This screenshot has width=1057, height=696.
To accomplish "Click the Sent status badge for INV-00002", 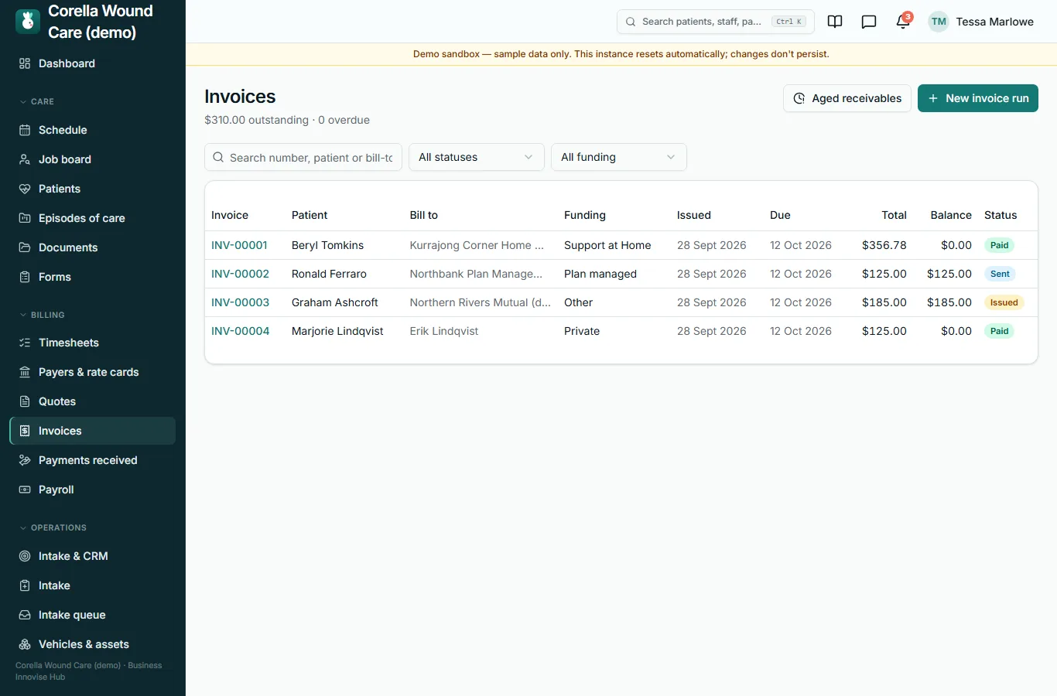I will pos(1000,274).
